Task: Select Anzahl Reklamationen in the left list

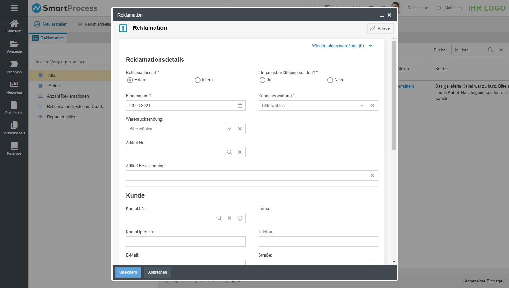Action: click(68, 96)
